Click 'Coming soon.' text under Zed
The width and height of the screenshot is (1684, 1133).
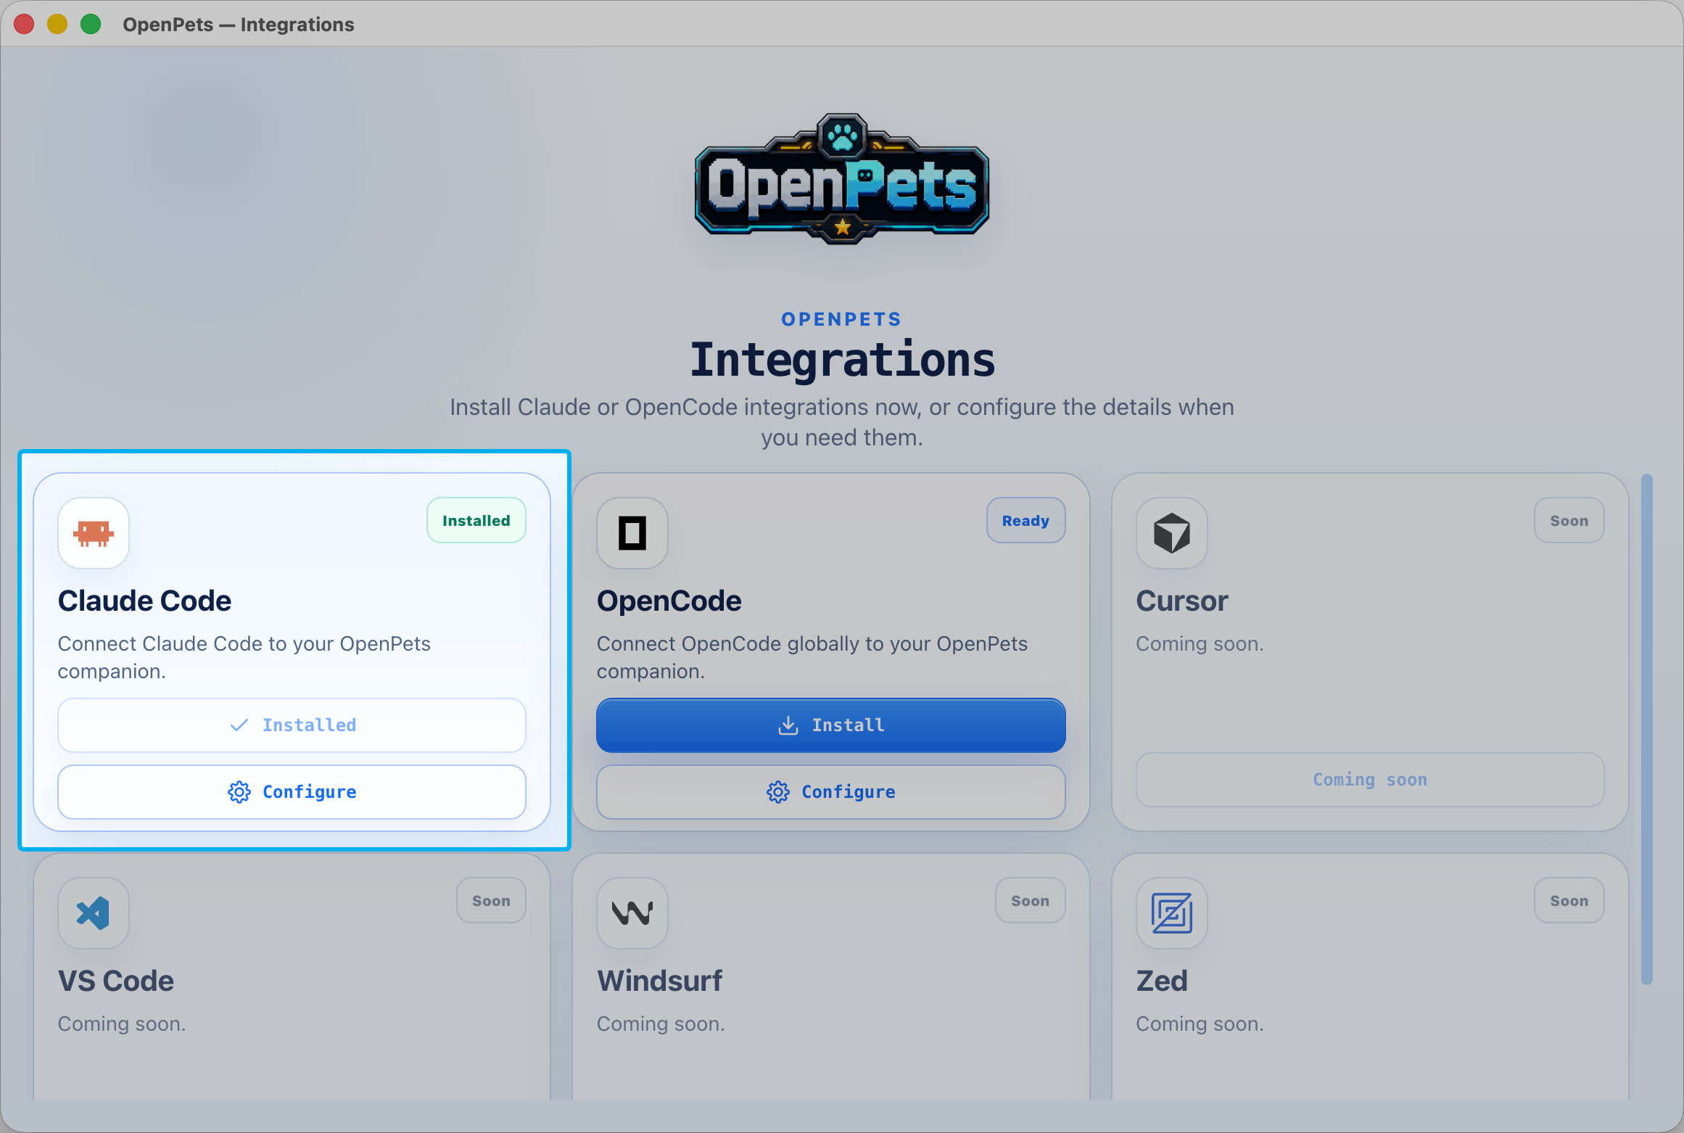(1200, 1024)
